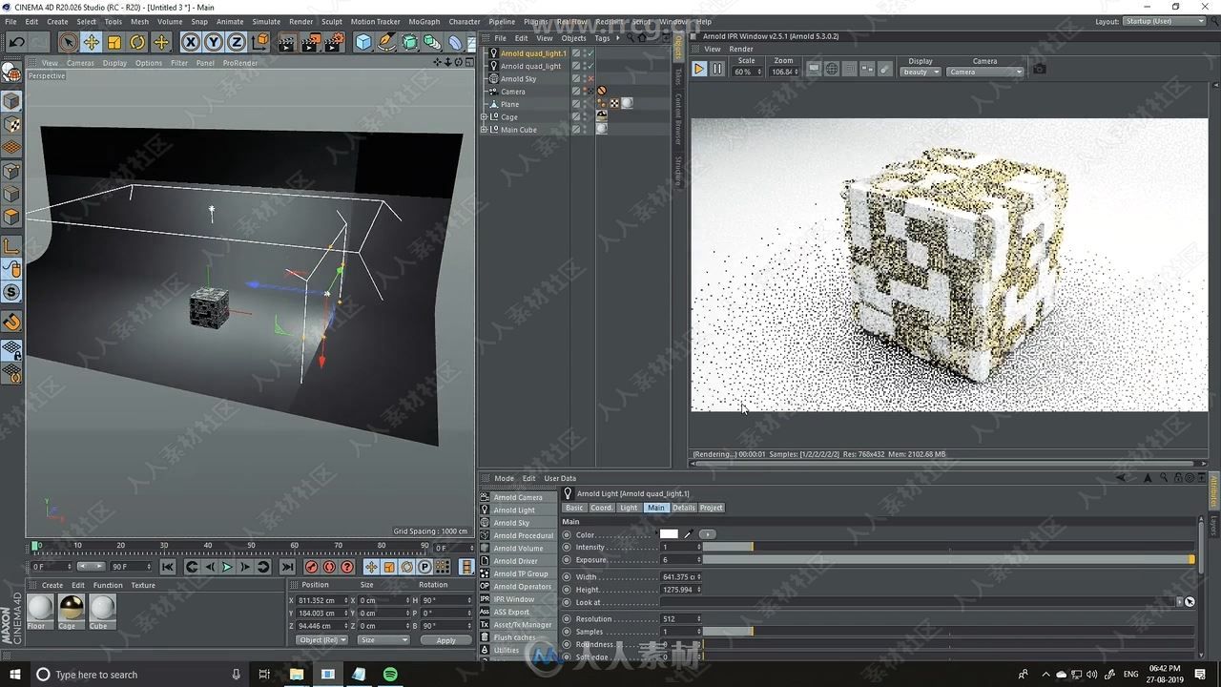This screenshot has height=687, width=1221.
Task: Click Render View clapperboard icon
Action: [286, 42]
